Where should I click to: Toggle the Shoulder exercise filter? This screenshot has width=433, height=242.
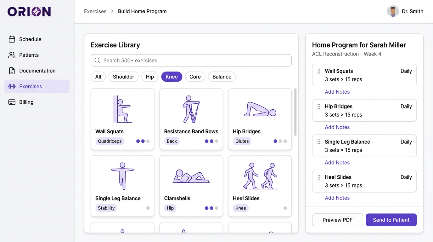click(123, 77)
